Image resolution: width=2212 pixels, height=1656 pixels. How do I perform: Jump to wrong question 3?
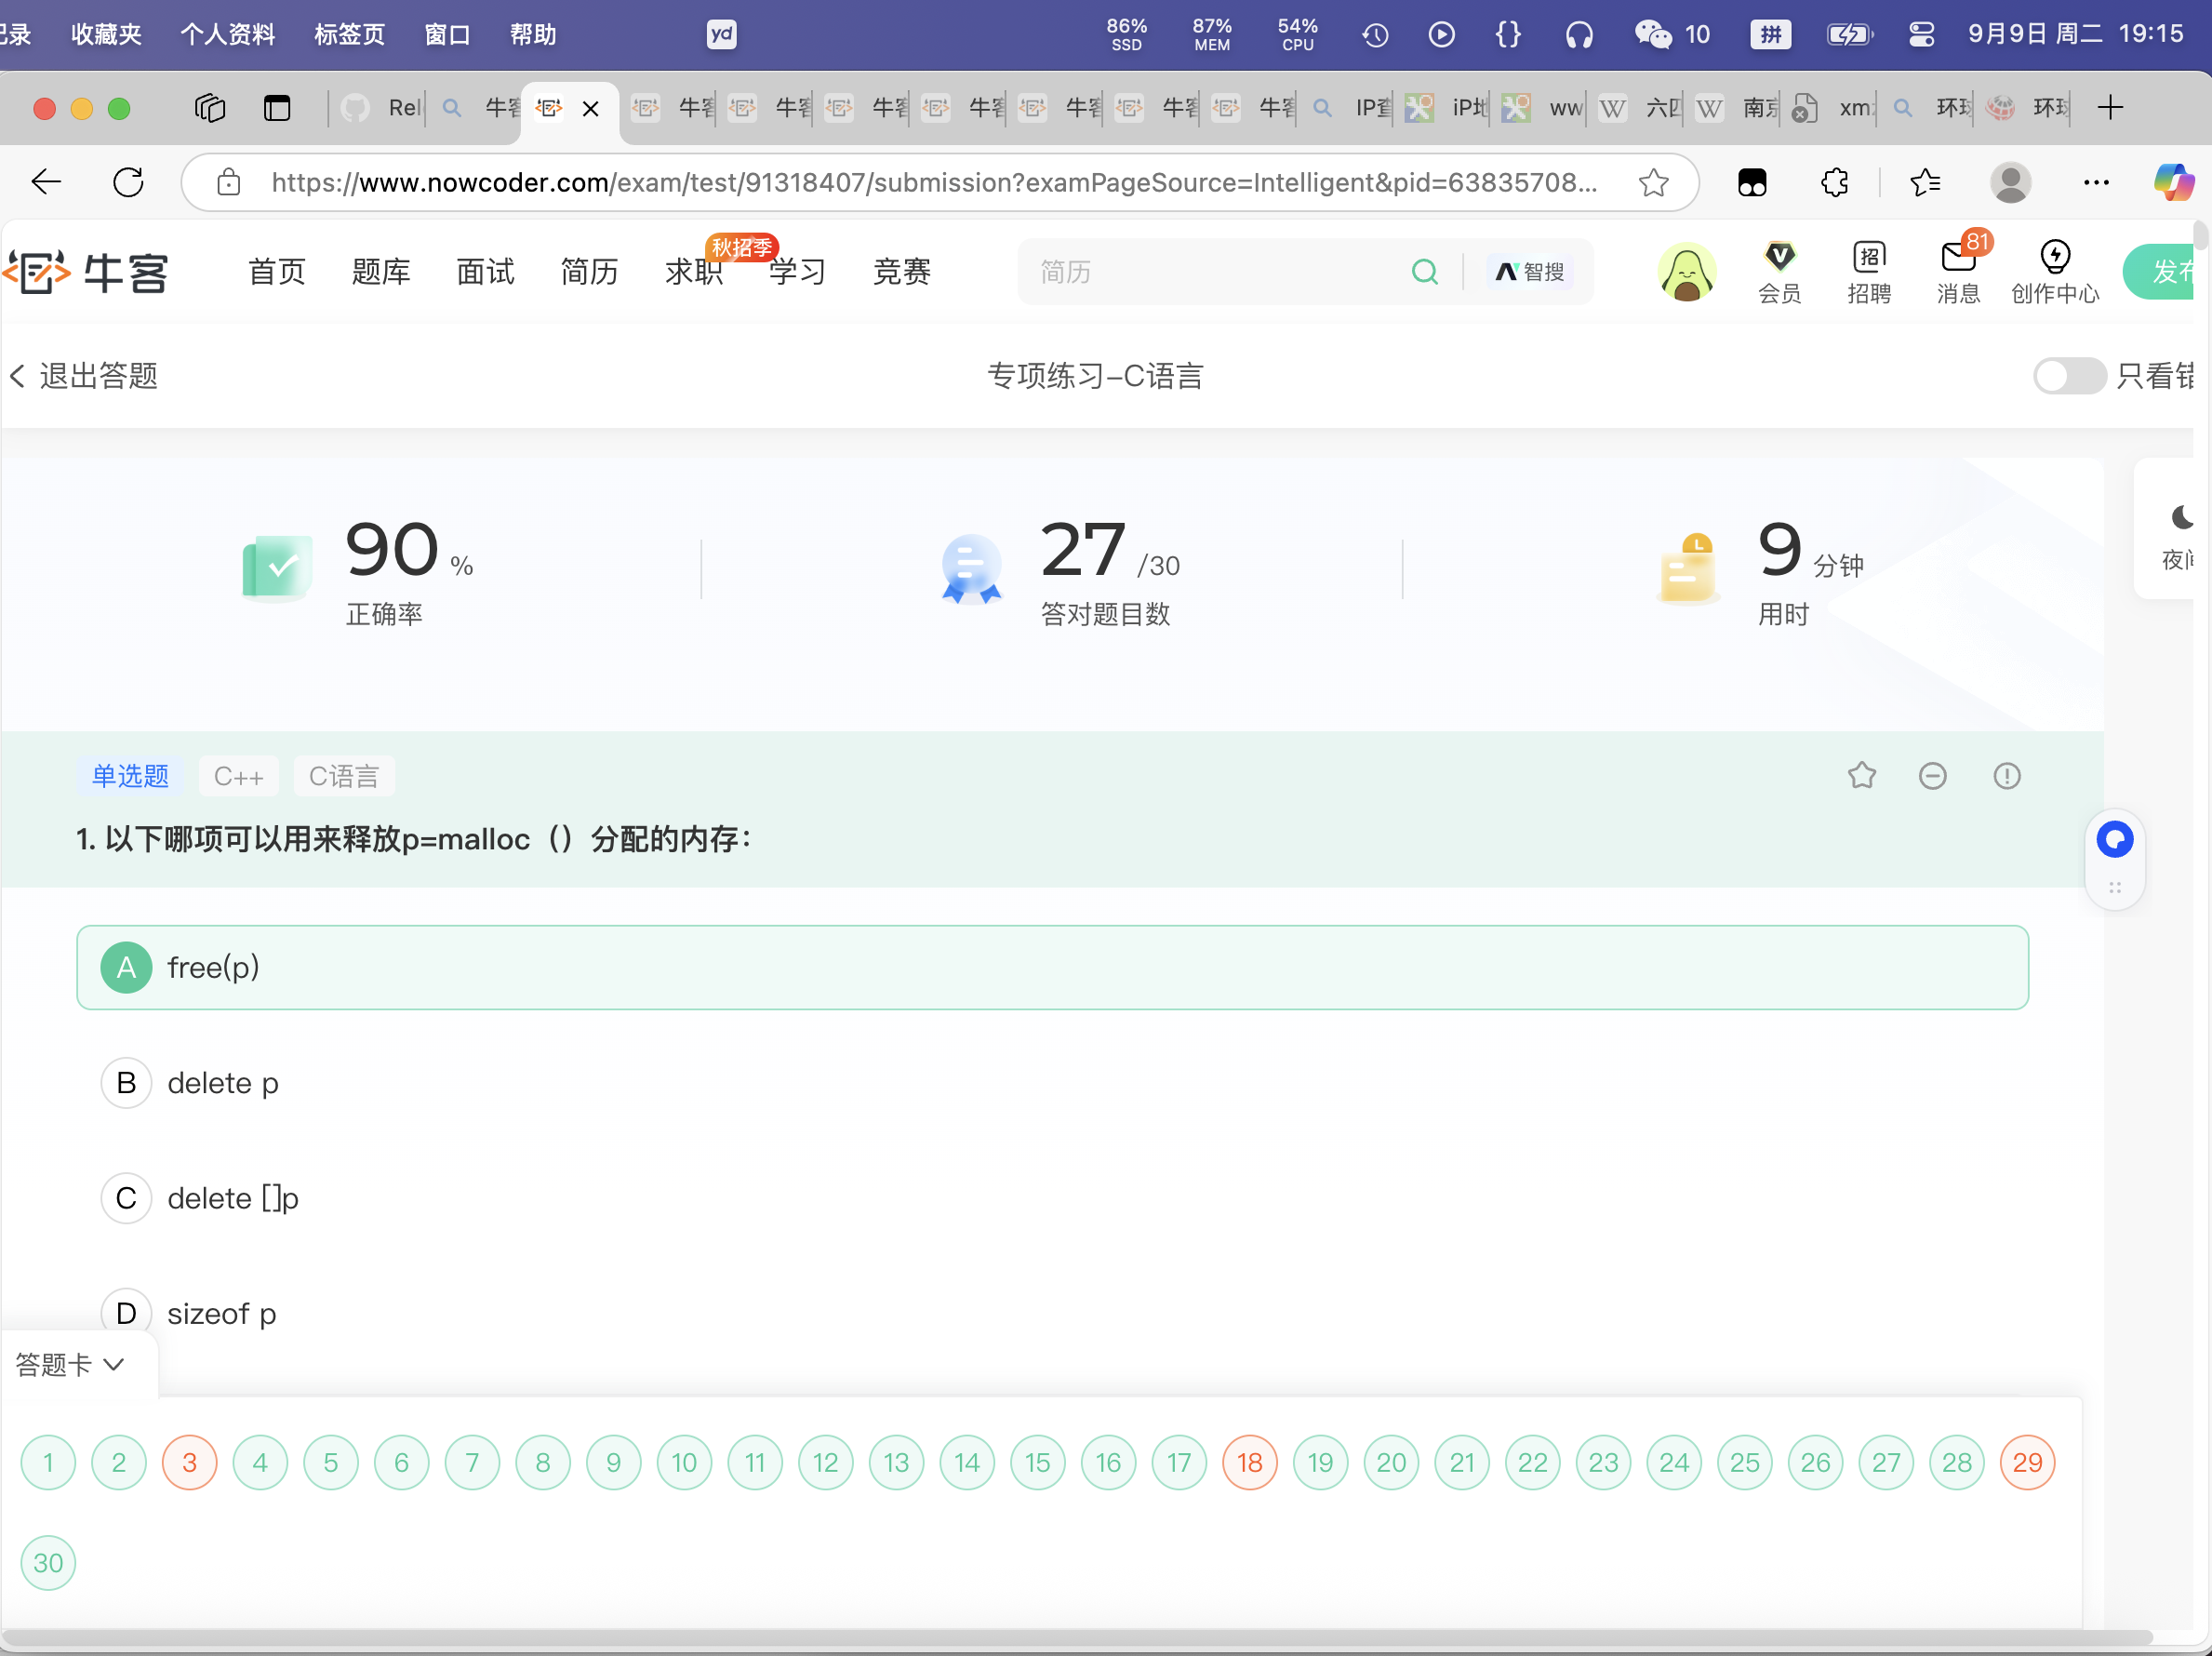tap(189, 1462)
